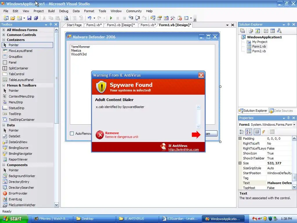297x223 pixels.
Task: Collapse the Components toolbox group
Action: [3, 165]
